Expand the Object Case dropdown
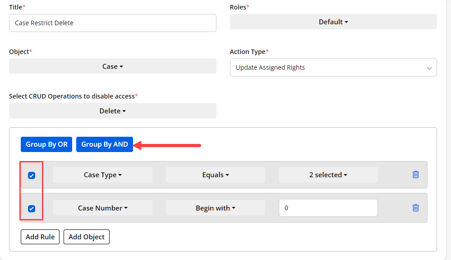This screenshot has width=451, height=260. click(112, 66)
